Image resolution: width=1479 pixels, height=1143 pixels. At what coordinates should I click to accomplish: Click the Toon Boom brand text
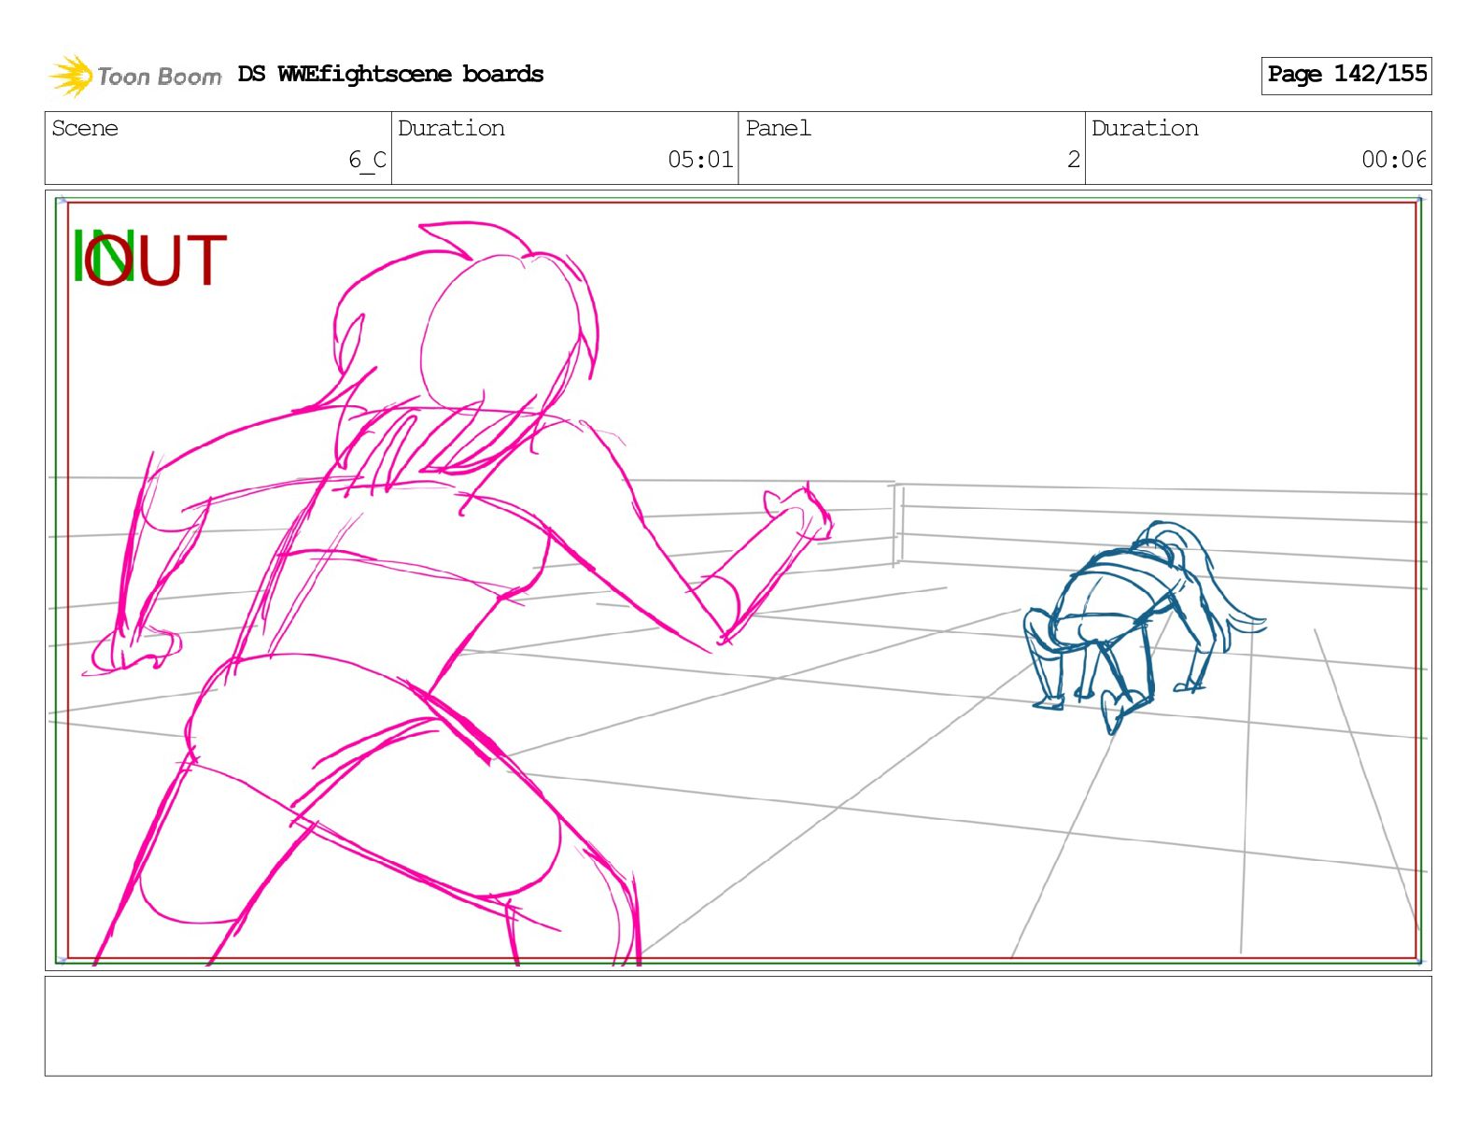(x=160, y=77)
